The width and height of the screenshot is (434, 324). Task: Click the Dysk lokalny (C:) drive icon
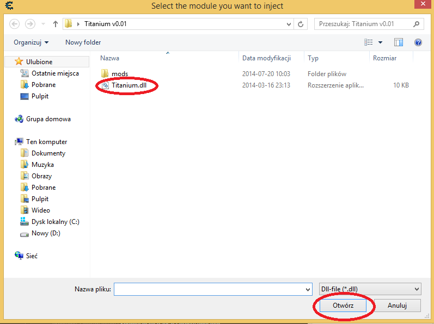point(25,221)
